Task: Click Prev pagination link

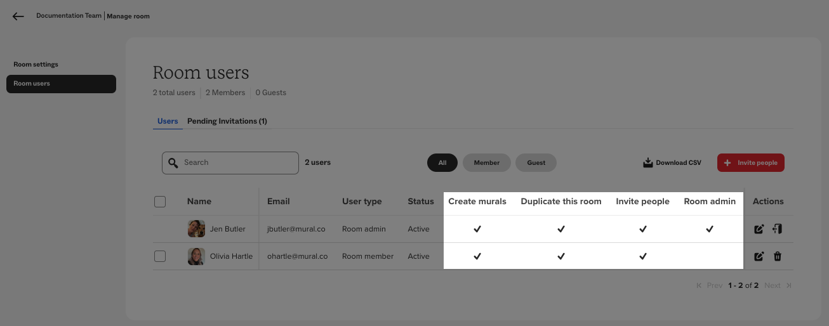Action: coord(715,285)
